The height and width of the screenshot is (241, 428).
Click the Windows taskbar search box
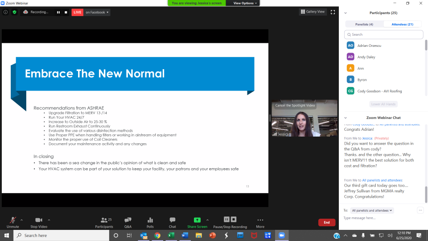(61, 235)
